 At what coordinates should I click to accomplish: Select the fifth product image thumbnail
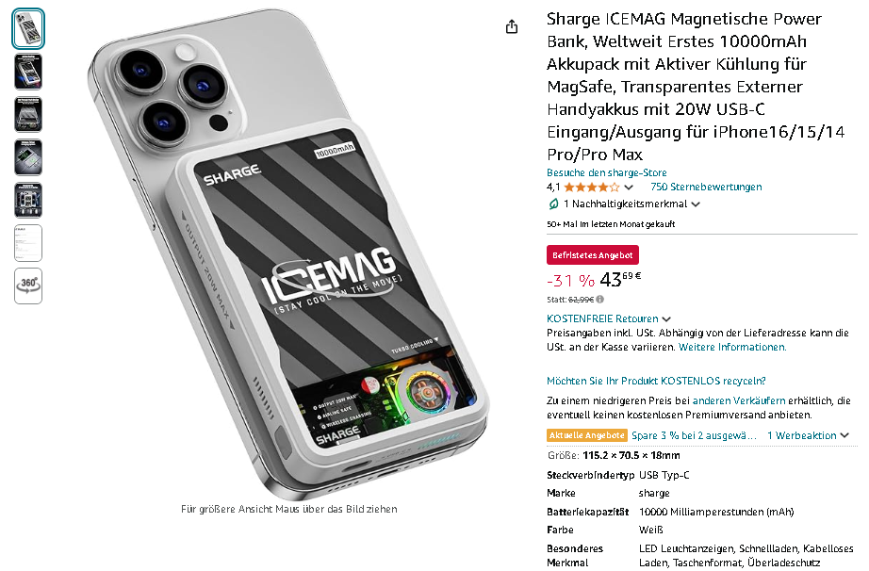[x=28, y=200]
